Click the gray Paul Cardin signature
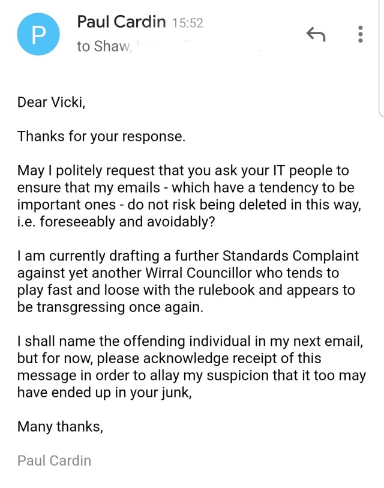 [55, 461]
